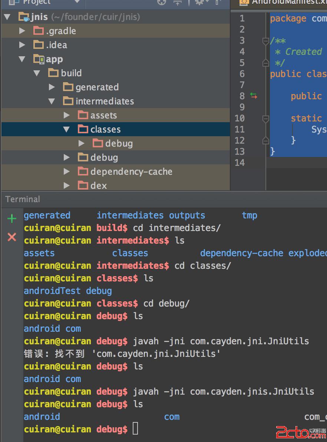Collapse the intermediates folder arrow
This screenshot has width=327, height=442.
click(x=52, y=101)
